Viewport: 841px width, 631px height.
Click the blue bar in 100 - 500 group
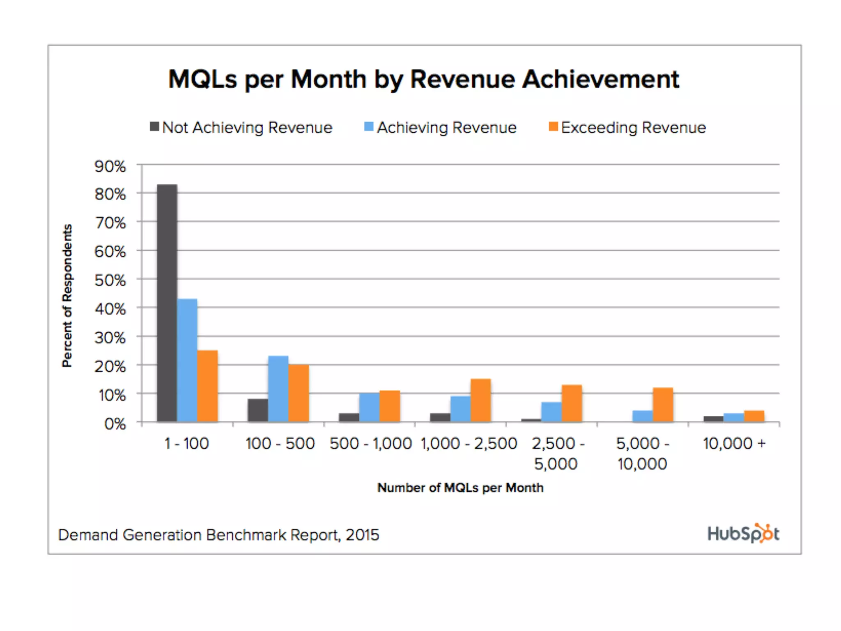click(x=278, y=389)
